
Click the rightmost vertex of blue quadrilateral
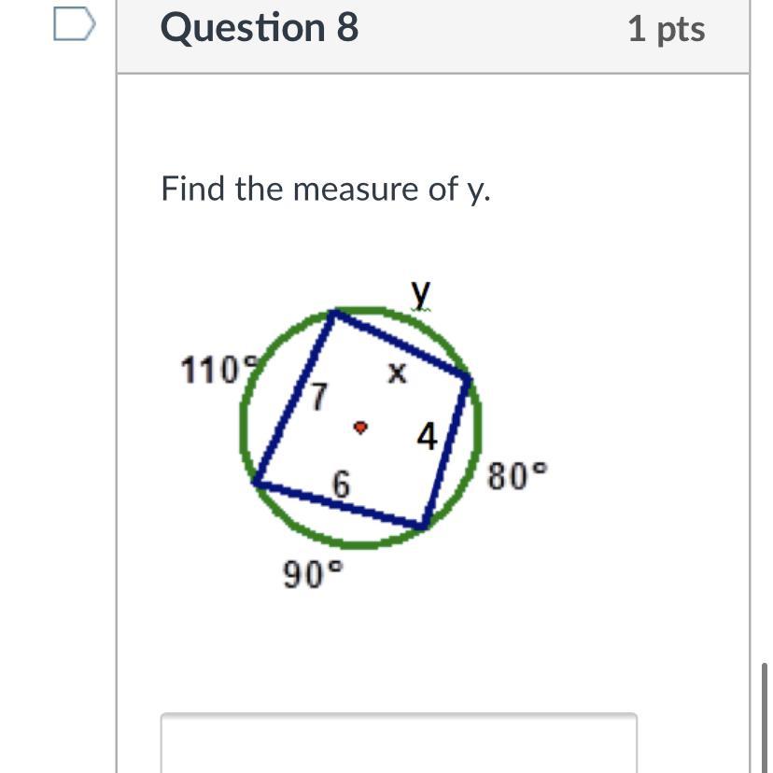pyautogui.click(x=468, y=379)
